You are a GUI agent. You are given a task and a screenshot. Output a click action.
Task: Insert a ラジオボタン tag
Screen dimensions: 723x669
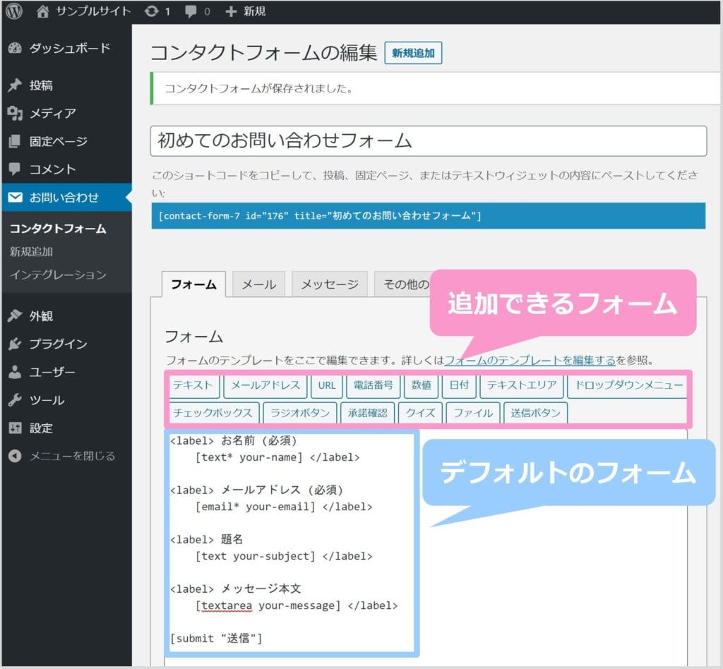point(299,412)
